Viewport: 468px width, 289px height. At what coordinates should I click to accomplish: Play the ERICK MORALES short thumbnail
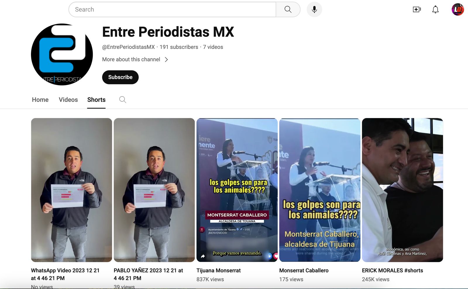pos(402,190)
